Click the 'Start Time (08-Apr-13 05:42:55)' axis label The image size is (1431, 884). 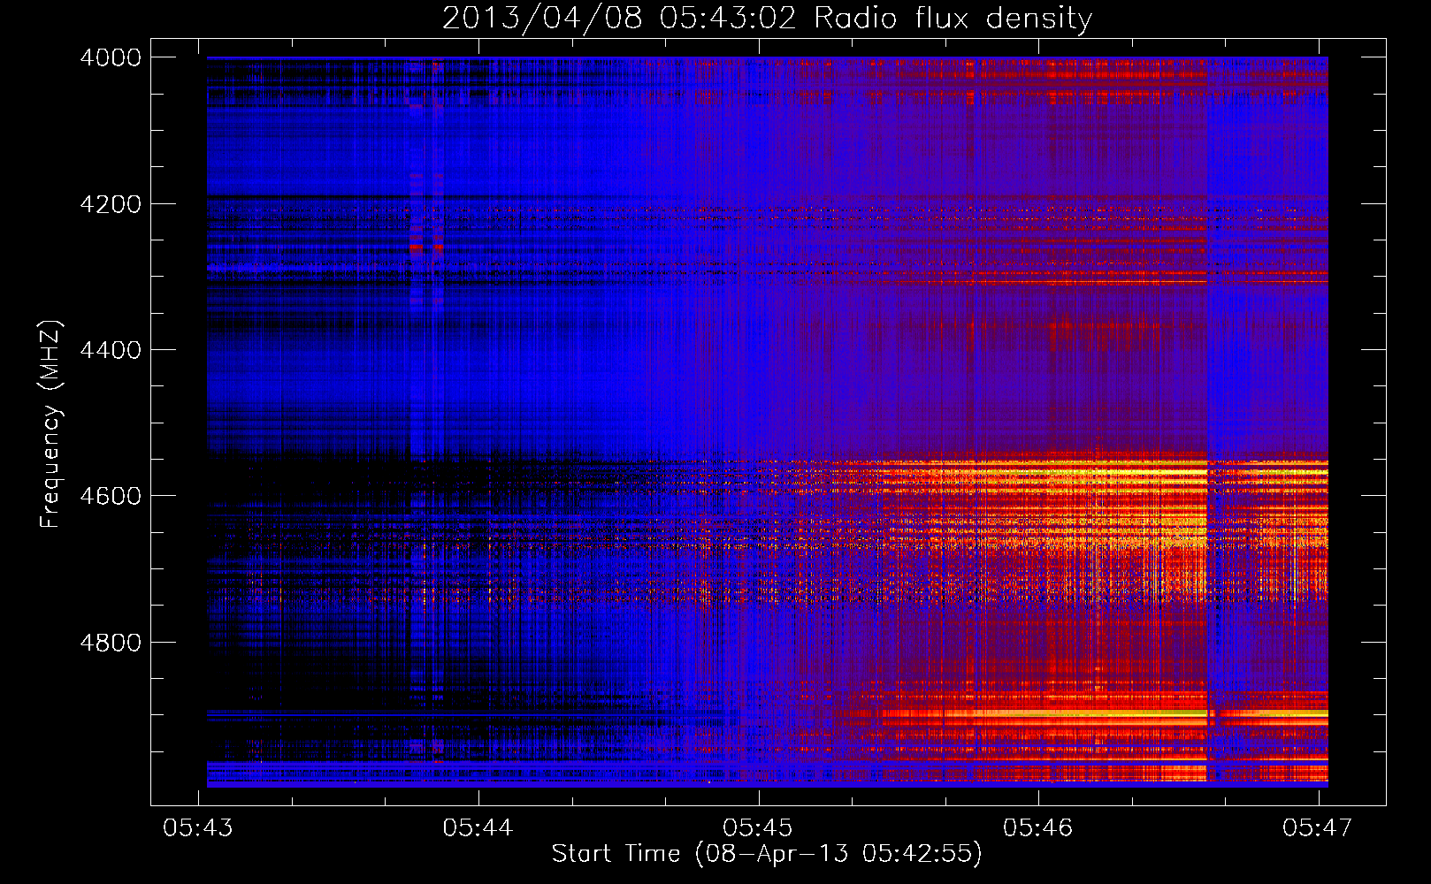click(767, 854)
